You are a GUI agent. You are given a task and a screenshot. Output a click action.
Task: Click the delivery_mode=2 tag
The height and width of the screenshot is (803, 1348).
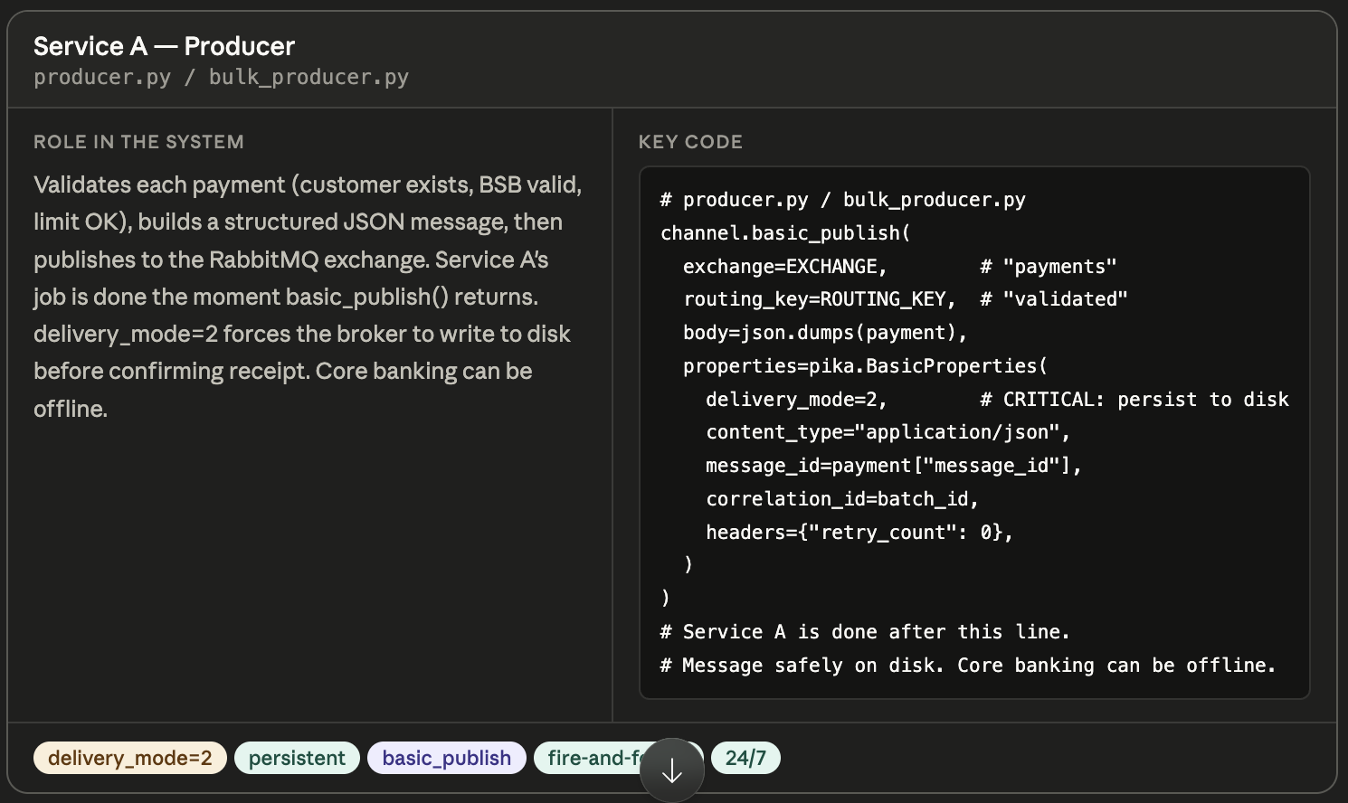130,758
